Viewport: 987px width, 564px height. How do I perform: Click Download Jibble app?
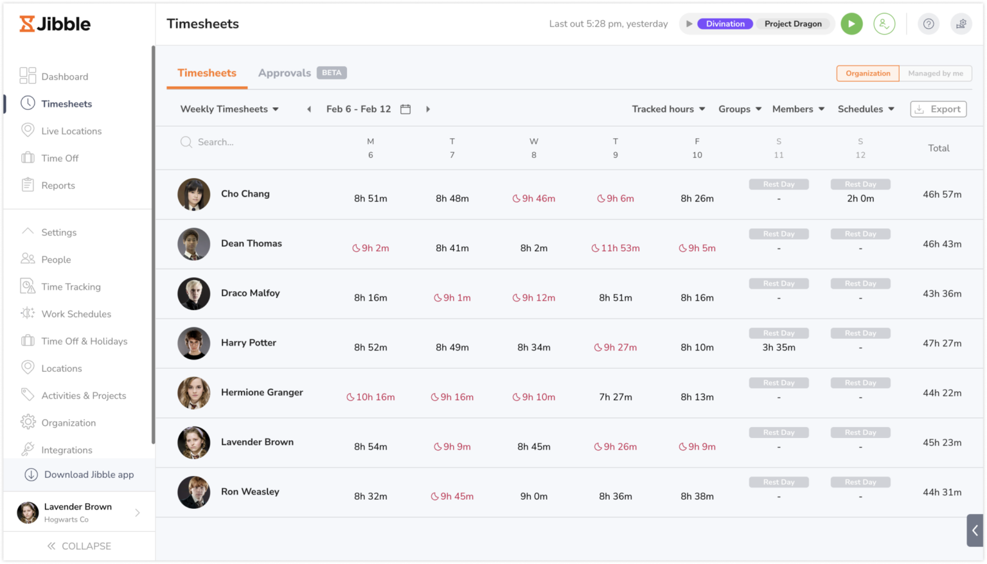coord(89,475)
